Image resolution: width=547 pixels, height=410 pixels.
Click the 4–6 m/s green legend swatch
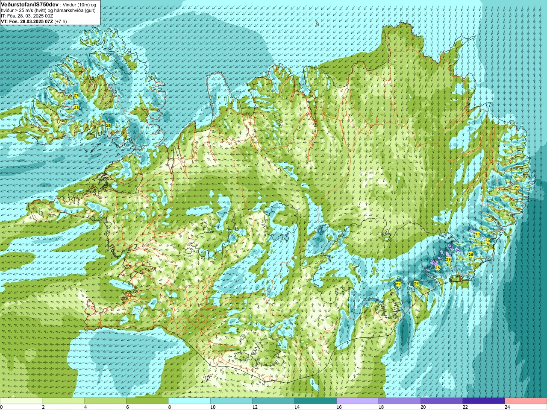[105, 401]
